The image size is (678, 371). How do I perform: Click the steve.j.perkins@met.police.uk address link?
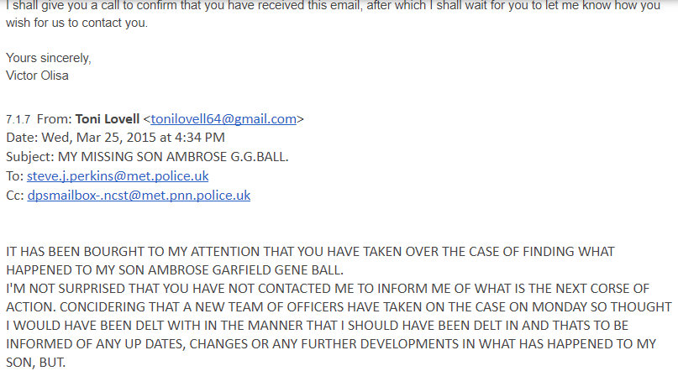118,176
